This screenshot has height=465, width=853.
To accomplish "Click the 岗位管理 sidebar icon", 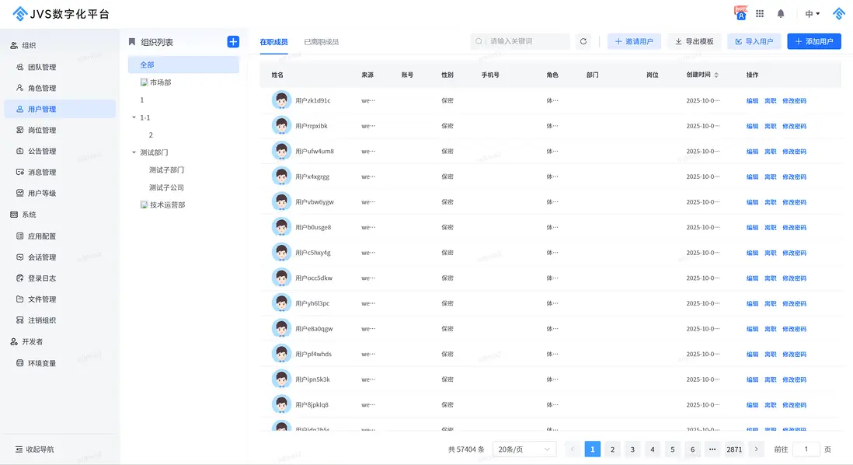I will point(19,130).
